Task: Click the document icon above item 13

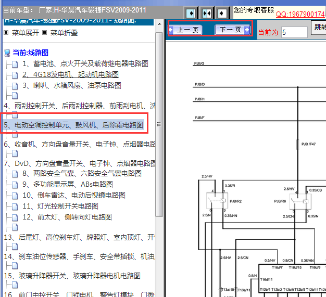Action: [15, 227]
